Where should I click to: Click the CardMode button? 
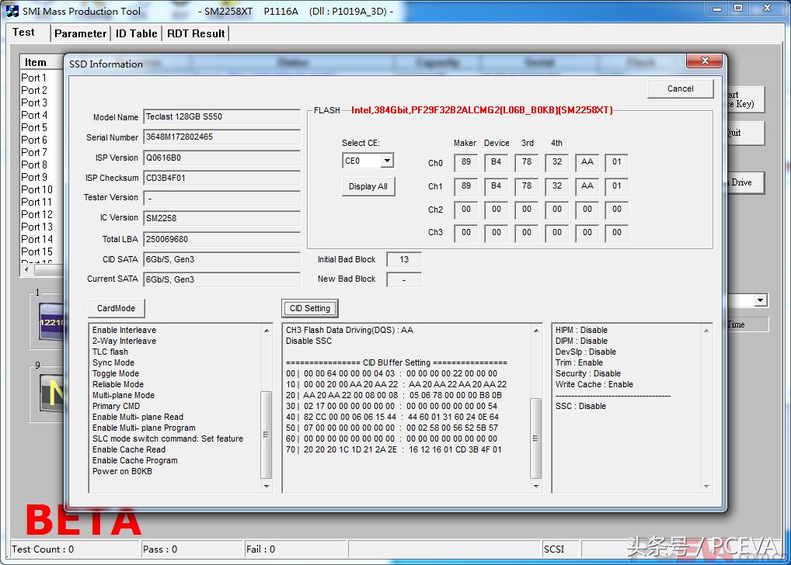(116, 308)
